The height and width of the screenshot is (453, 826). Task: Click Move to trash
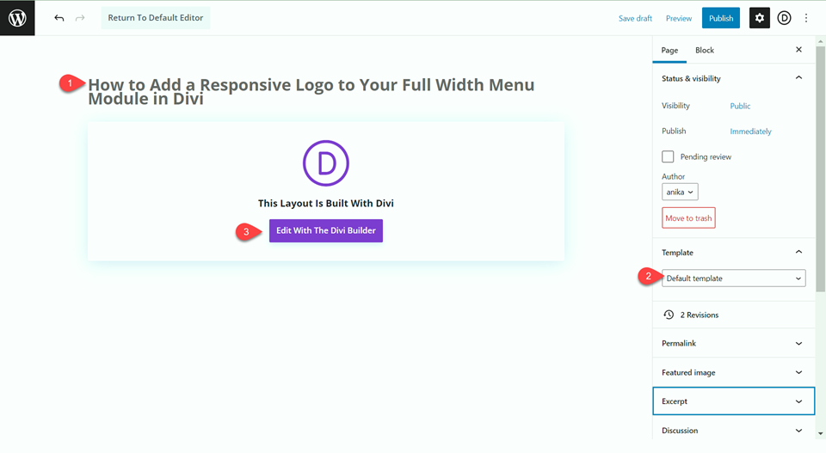(688, 217)
